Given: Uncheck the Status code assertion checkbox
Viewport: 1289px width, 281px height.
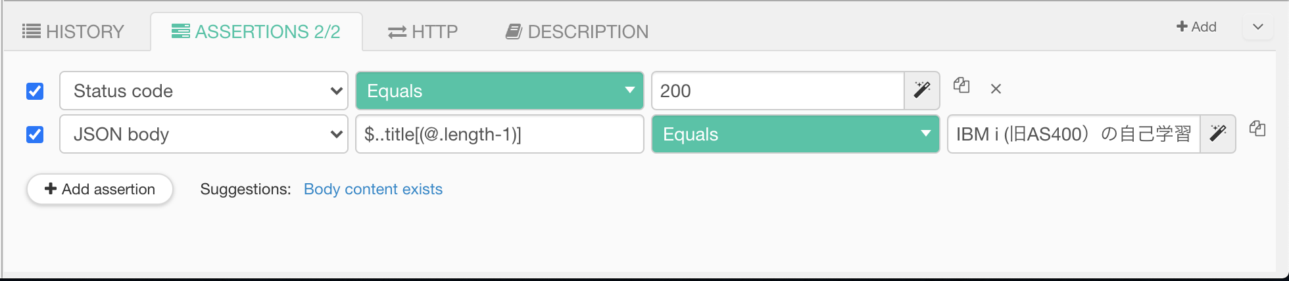Looking at the screenshot, I should [x=35, y=91].
